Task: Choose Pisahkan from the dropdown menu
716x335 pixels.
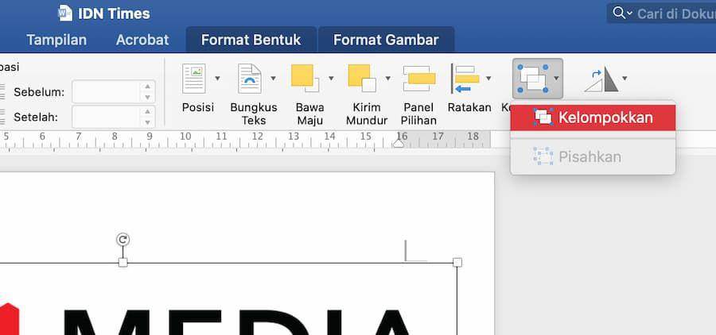Action: click(x=593, y=157)
